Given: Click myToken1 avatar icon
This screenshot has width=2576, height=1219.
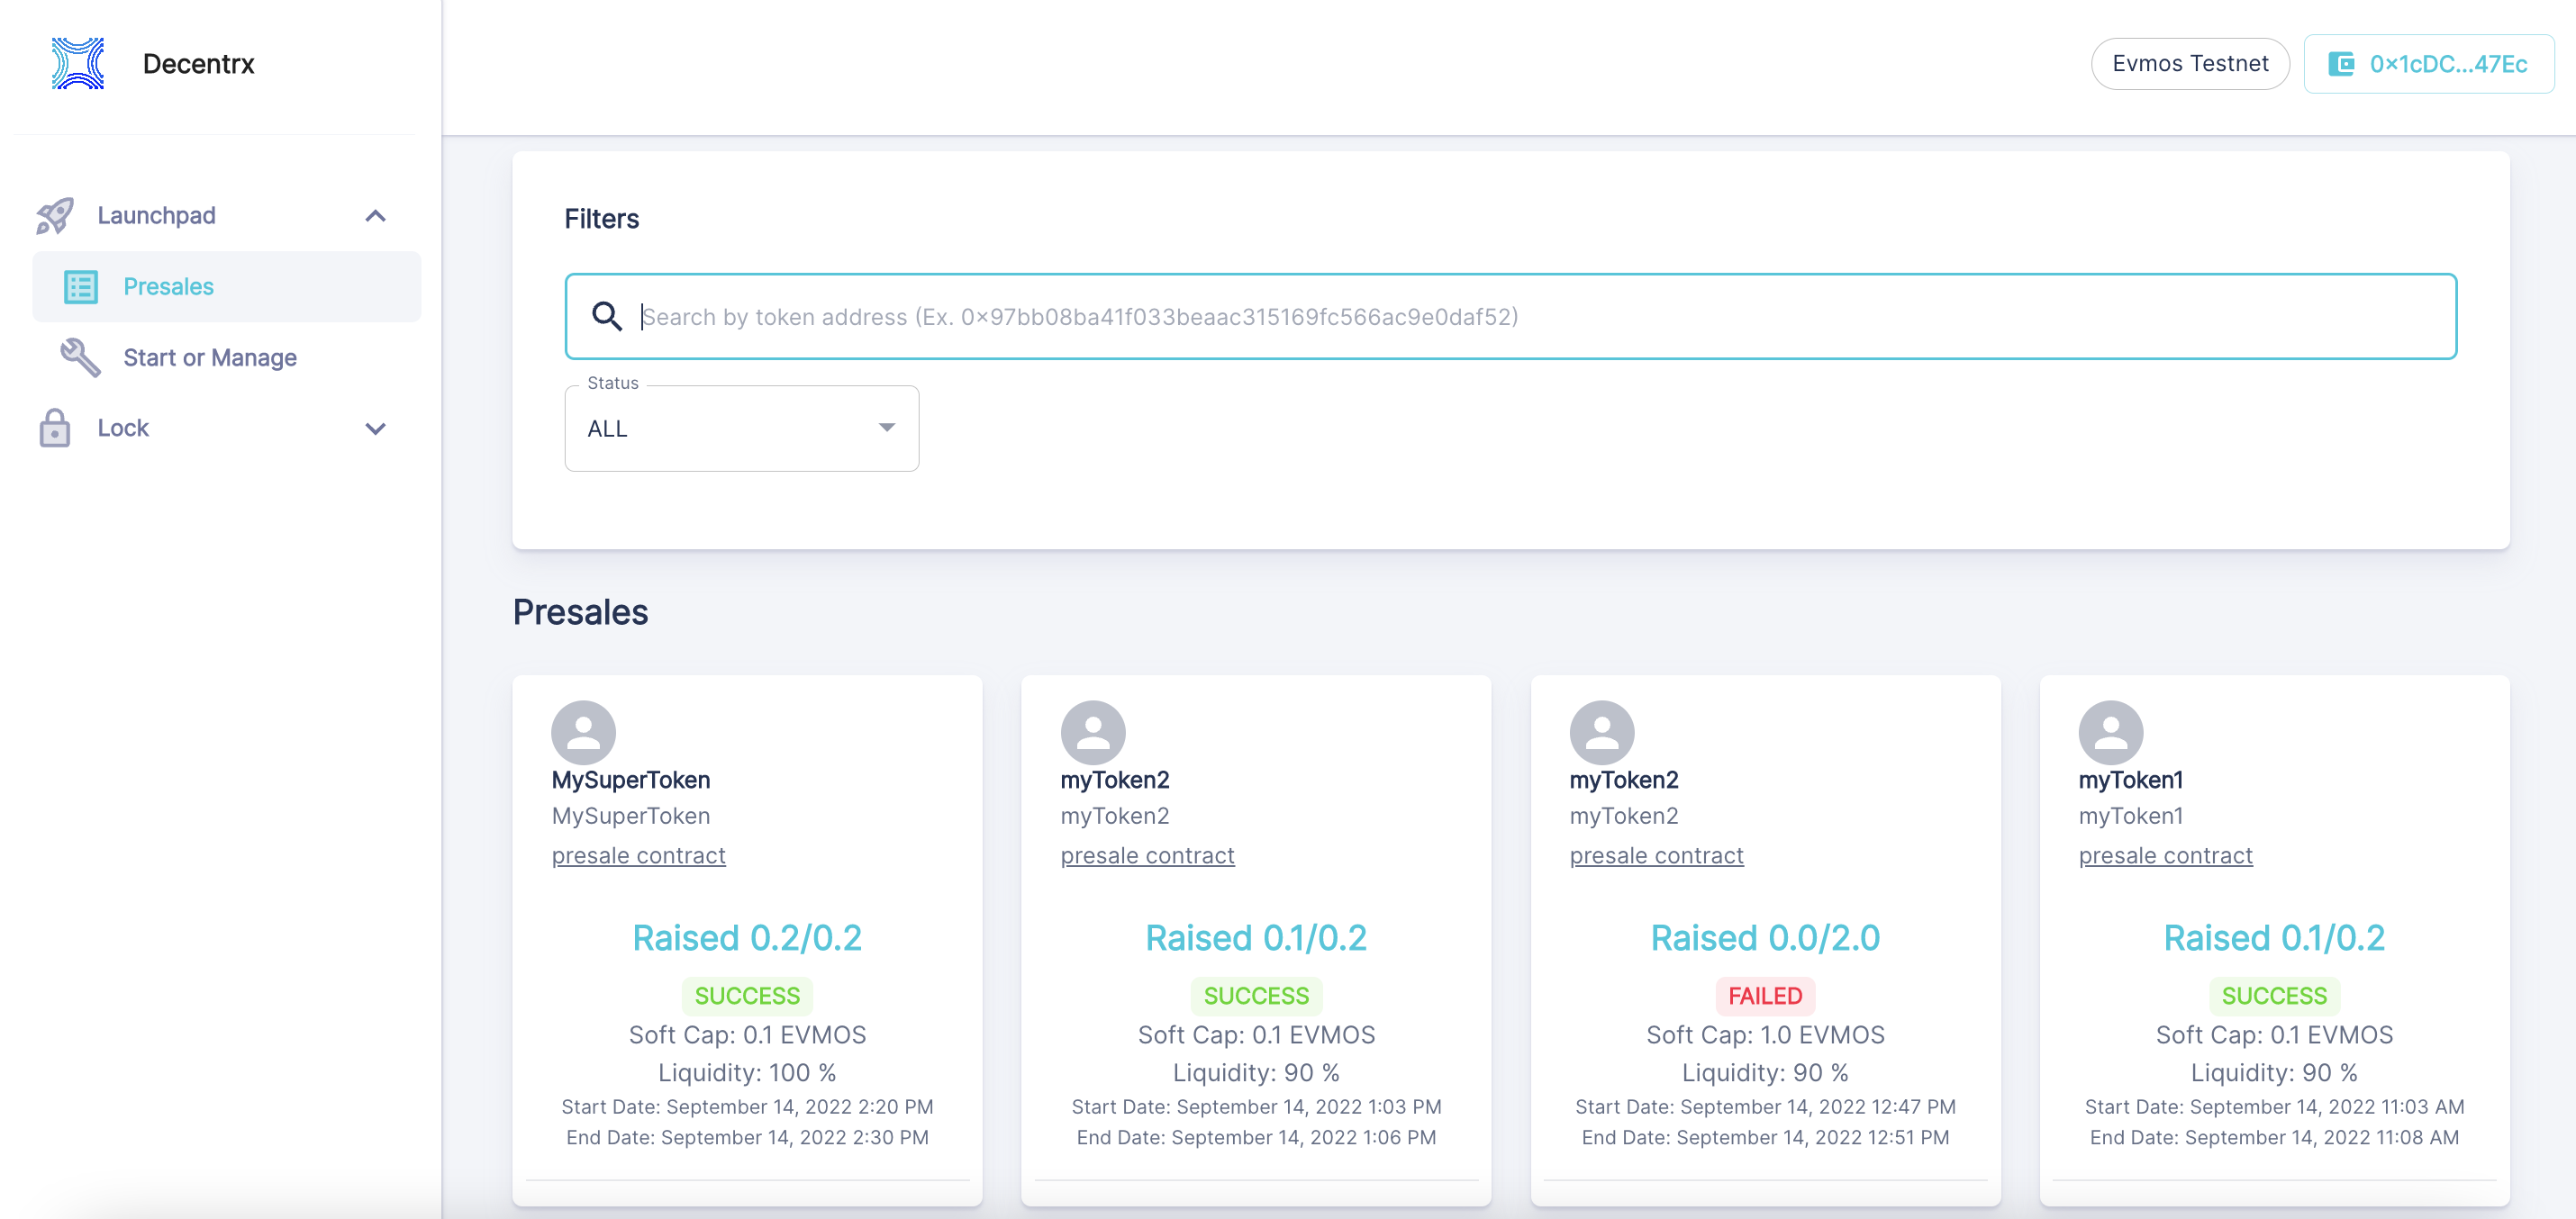Looking at the screenshot, I should (x=2110, y=733).
